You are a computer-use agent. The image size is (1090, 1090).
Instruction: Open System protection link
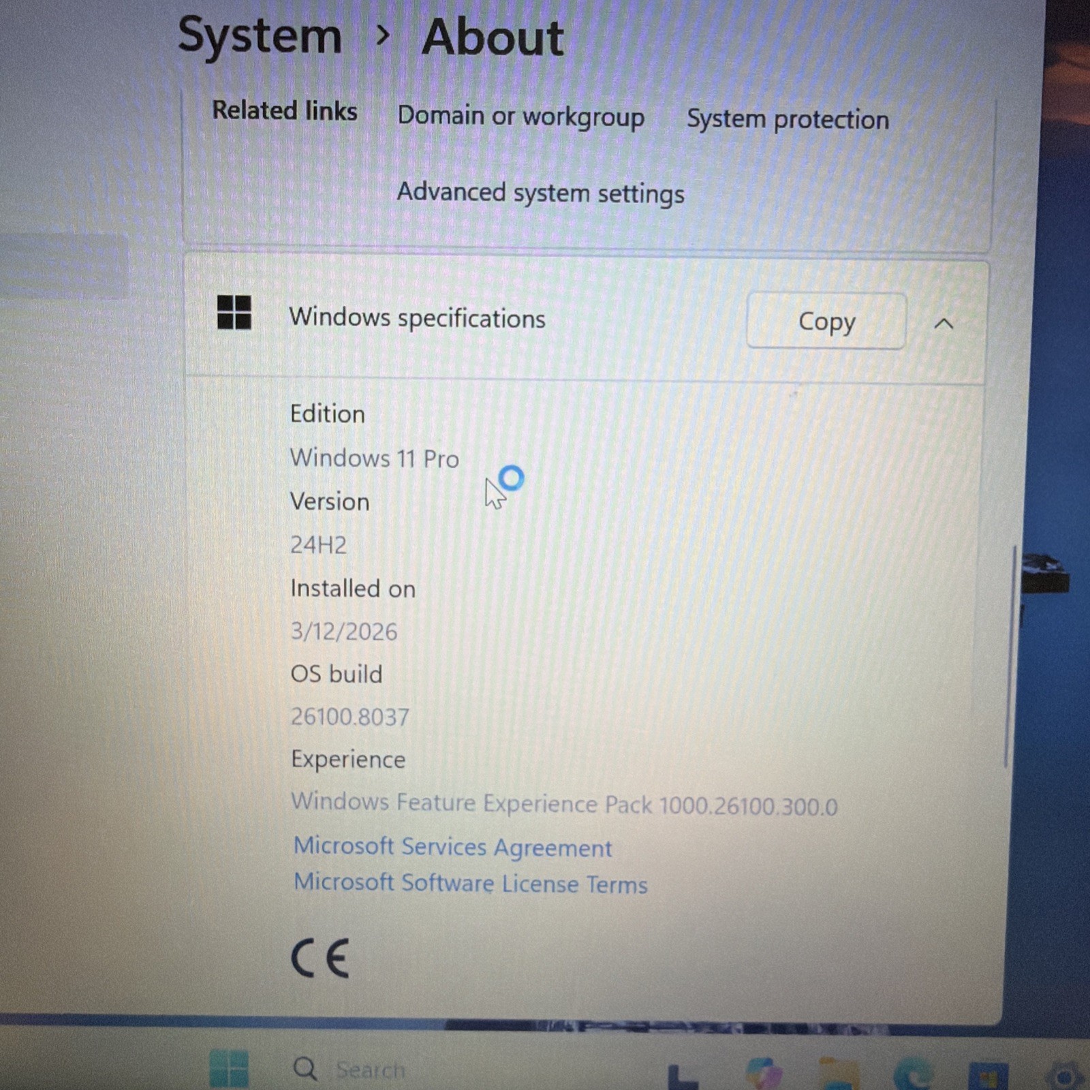[788, 120]
